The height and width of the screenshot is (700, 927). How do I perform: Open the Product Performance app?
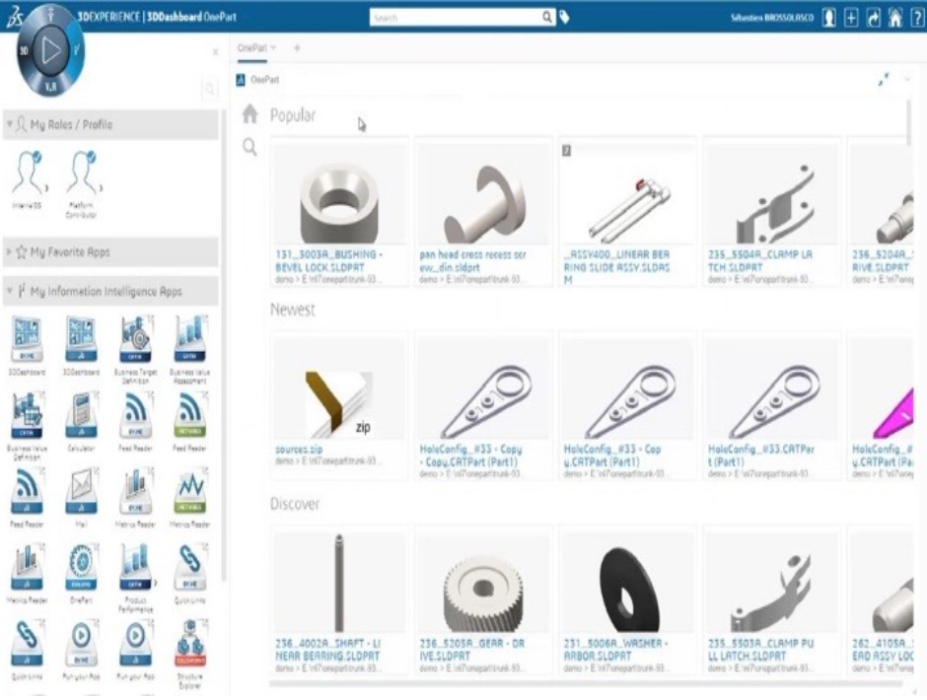(135, 571)
